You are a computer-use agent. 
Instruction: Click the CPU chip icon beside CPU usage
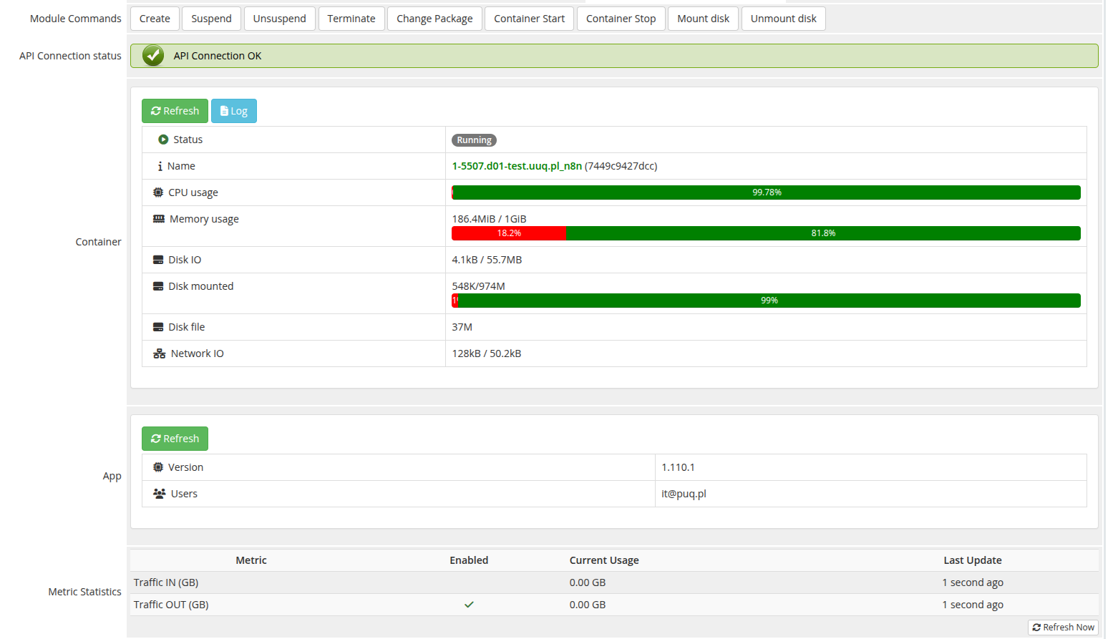click(x=159, y=192)
